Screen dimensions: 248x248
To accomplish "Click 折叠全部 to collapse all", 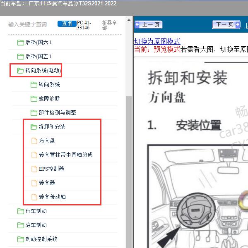I will click(x=109, y=25).
